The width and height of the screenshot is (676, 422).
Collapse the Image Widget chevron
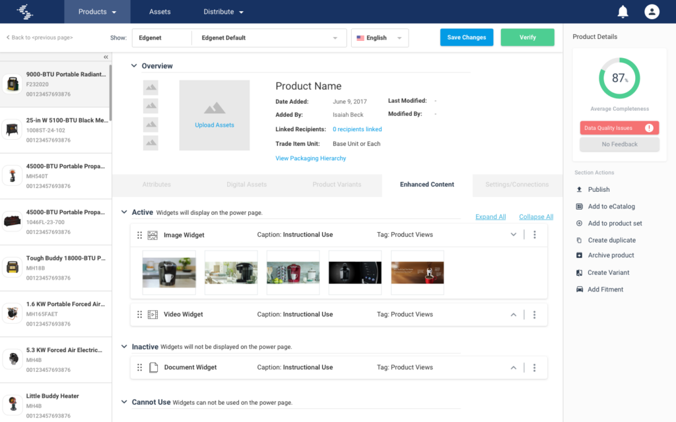[x=513, y=235]
